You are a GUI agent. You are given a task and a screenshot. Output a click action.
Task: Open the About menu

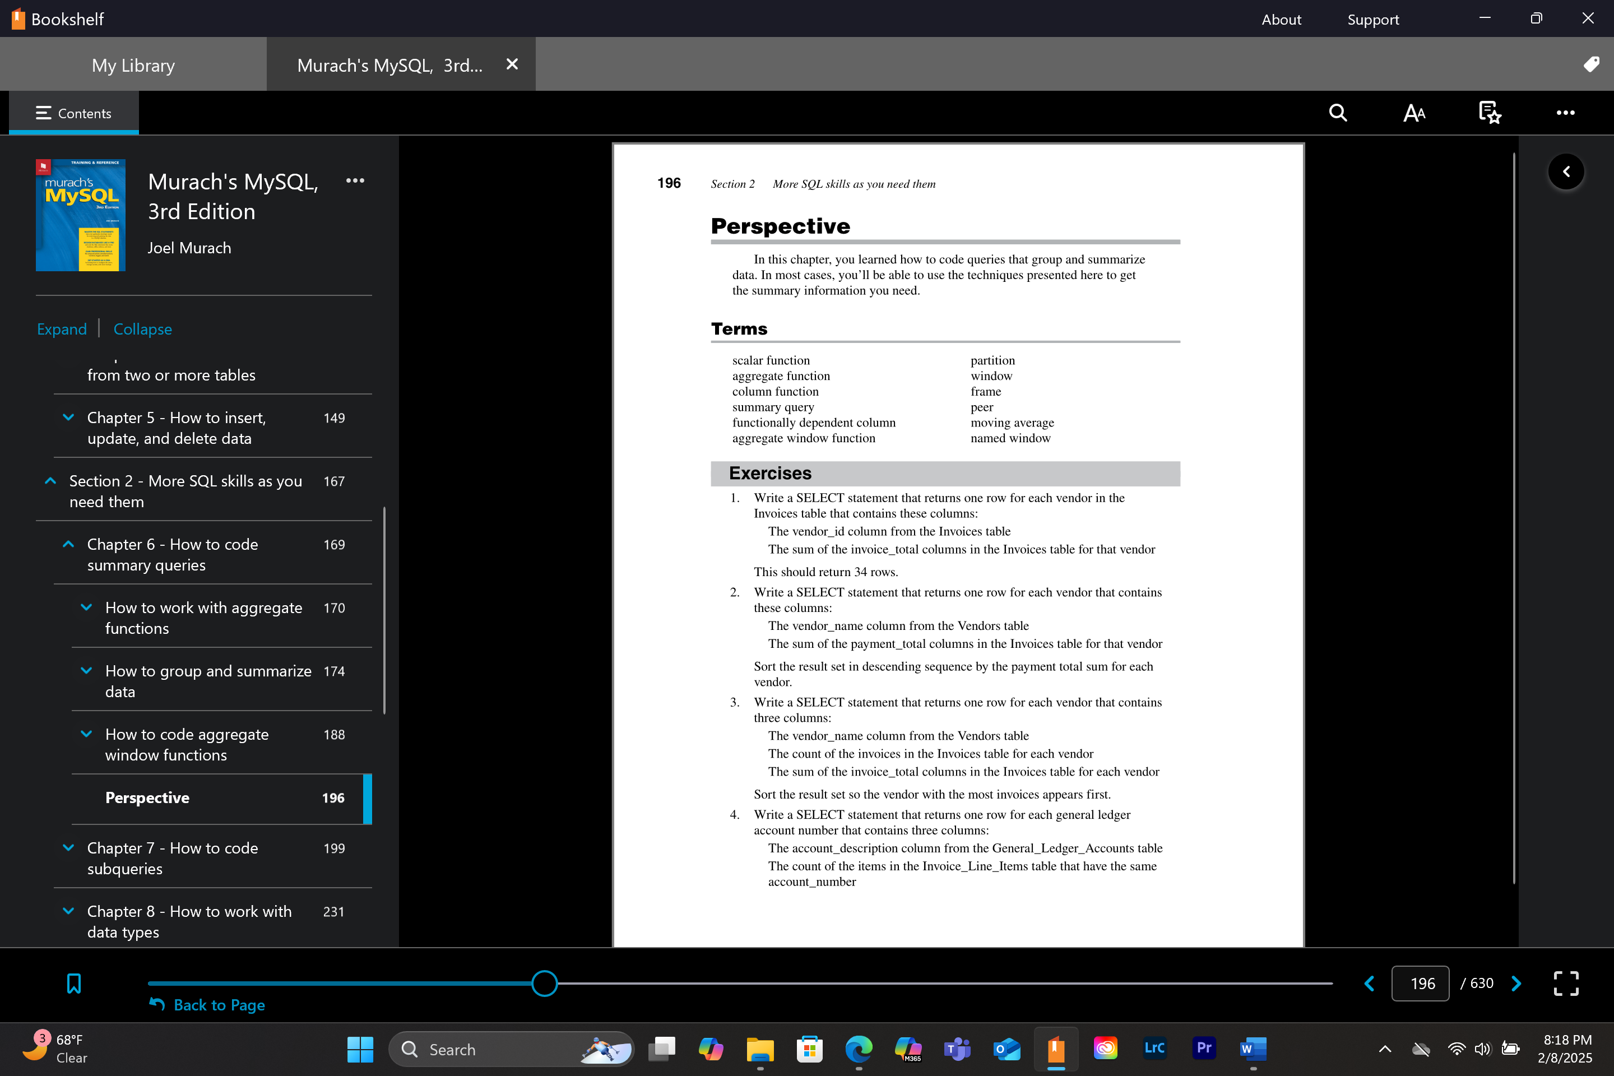[x=1281, y=19]
